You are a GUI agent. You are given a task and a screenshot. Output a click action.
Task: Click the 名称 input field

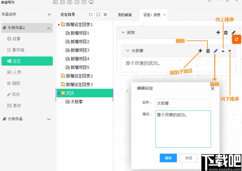click(183, 103)
